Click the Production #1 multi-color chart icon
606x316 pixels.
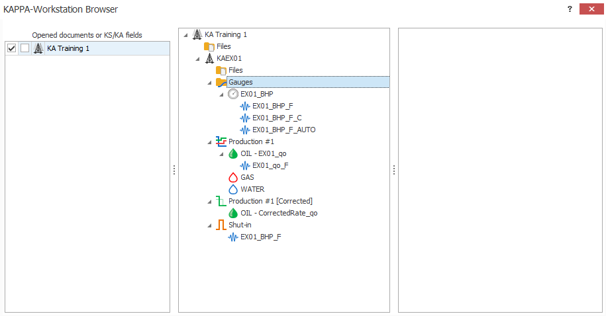pos(221,141)
